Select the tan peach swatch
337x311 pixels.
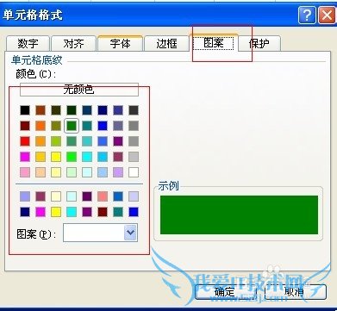(41, 172)
